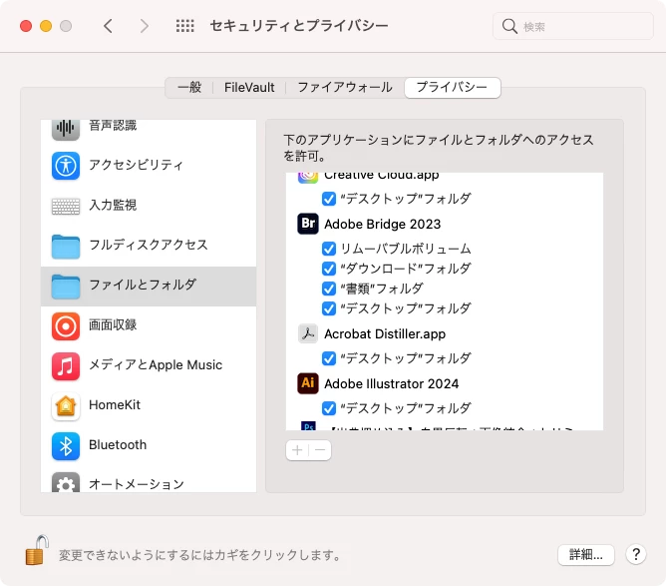
Task: Open help with the question mark button
Action: pos(636,554)
